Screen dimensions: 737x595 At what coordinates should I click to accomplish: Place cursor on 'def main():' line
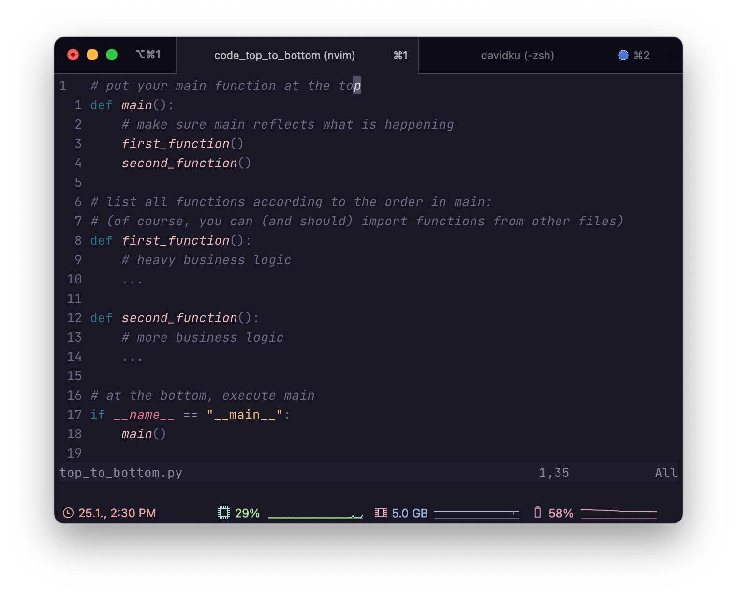132,105
